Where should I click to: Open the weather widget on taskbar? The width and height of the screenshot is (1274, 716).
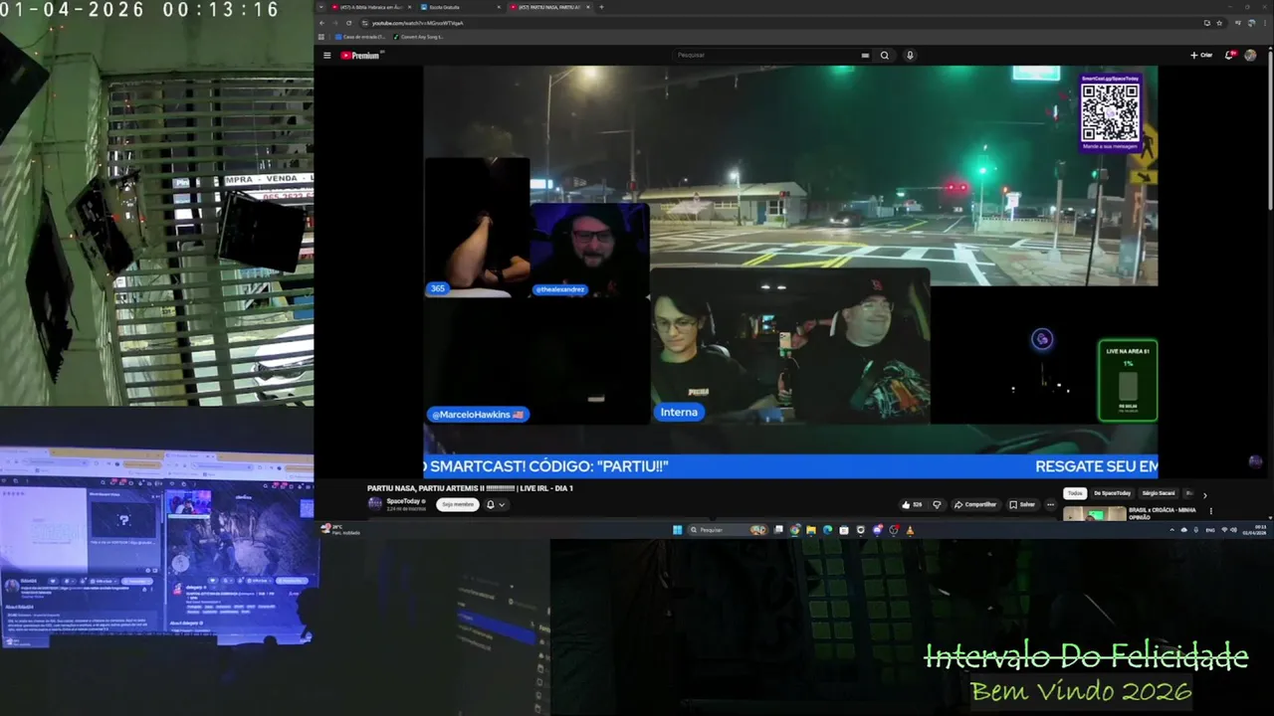point(340,530)
